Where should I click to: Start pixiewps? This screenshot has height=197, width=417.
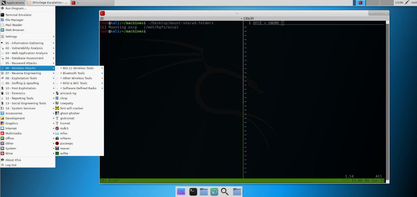point(79,143)
